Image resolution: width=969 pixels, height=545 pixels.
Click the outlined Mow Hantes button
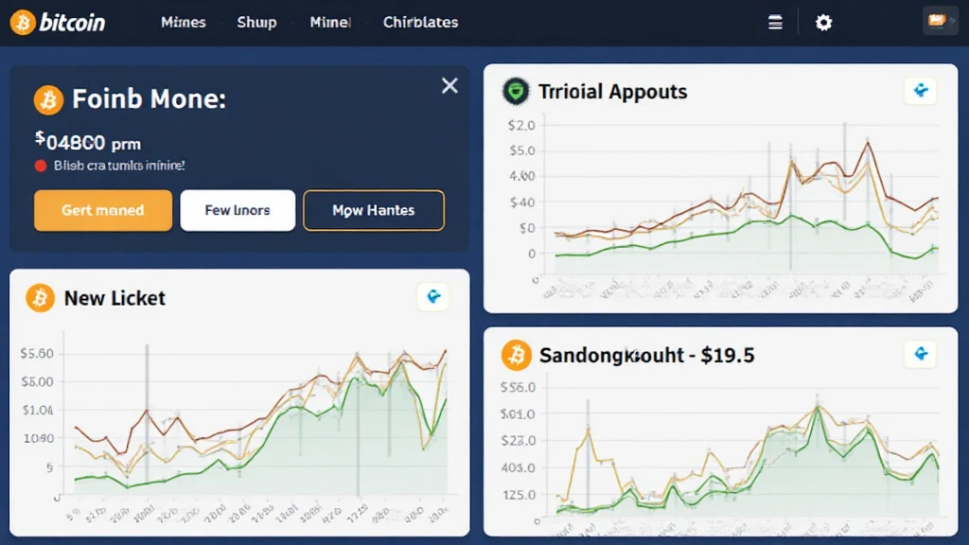[373, 210]
